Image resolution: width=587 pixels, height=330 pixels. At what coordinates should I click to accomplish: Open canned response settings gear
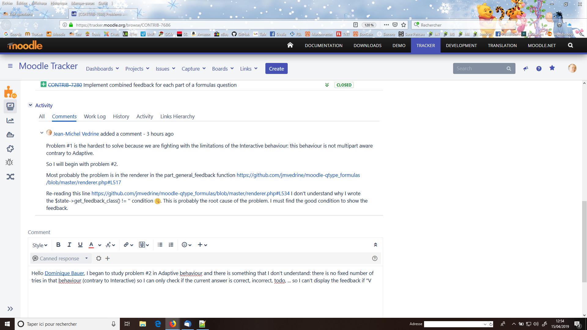98,258
